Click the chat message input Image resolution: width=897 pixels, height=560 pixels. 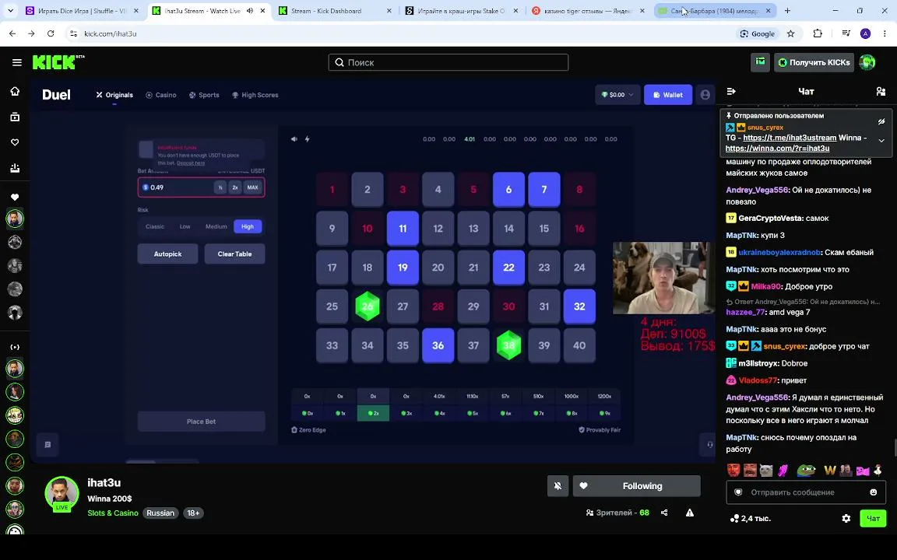coord(806,492)
